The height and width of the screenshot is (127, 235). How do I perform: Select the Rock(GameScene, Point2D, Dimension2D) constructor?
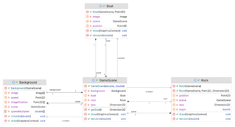[204, 91]
